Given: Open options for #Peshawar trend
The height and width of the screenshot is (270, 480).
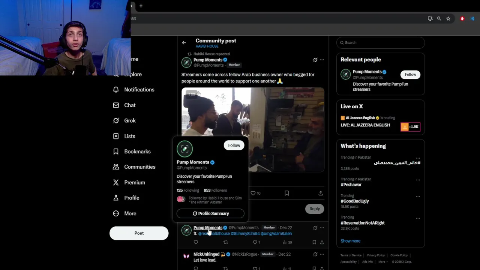Looking at the screenshot, I should click(x=418, y=180).
